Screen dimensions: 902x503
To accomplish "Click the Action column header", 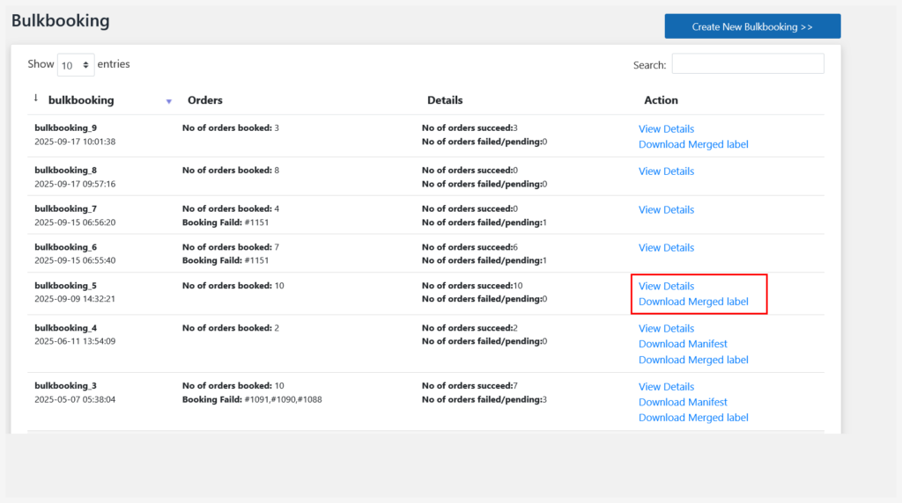I will tap(661, 100).
